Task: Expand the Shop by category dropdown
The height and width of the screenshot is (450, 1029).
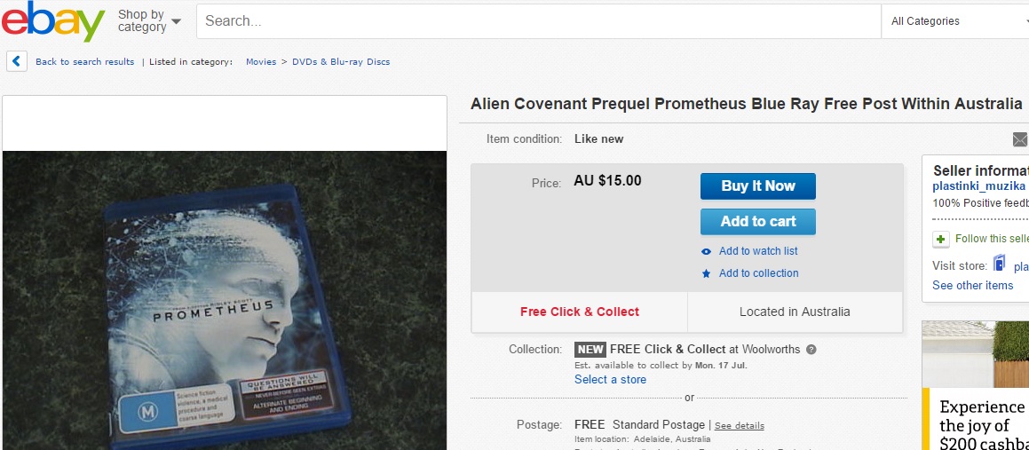Action: tap(149, 20)
